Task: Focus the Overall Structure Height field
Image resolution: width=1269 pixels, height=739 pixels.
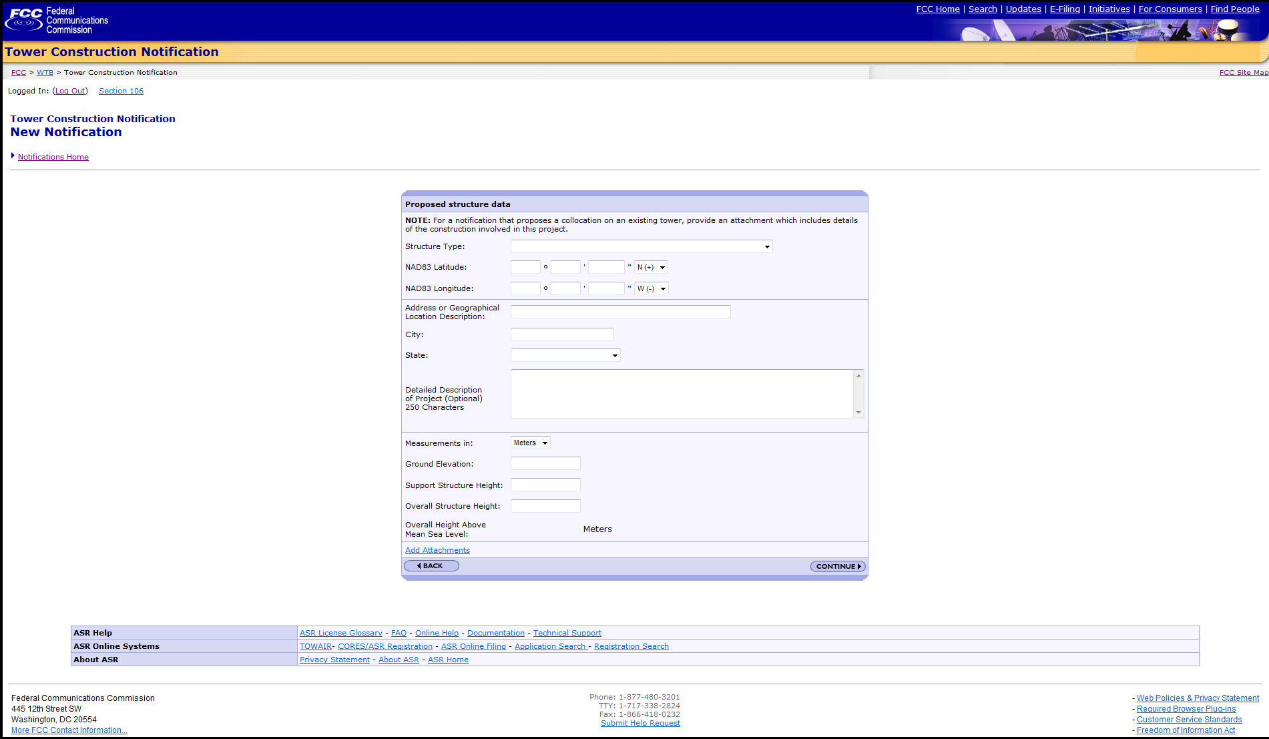Action: [545, 506]
